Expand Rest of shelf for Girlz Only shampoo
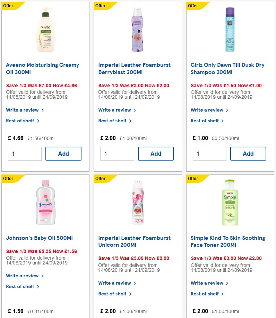This screenshot has height=318, width=276. pos(204,121)
